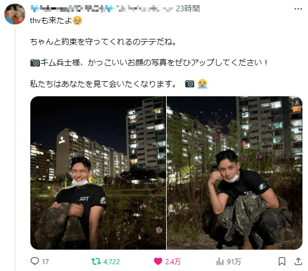The width and height of the screenshot is (308, 271).
Task: Click the blurred account handle before the timestamp
Action: coord(144,8)
